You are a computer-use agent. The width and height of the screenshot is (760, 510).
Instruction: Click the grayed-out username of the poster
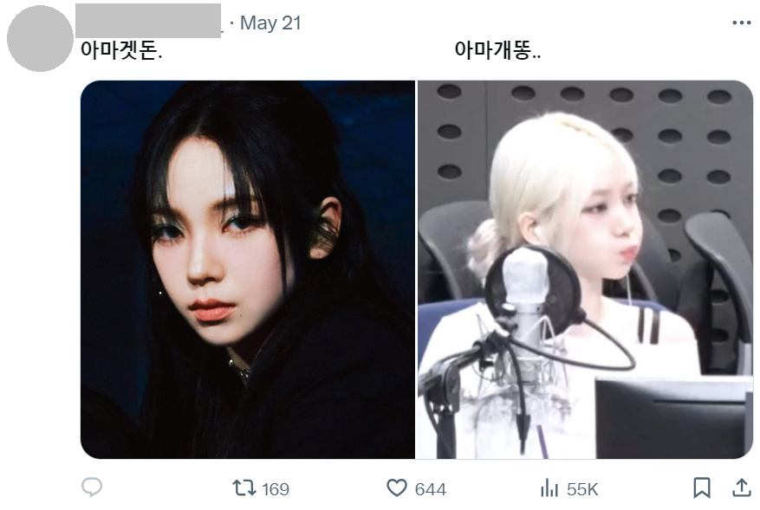pyautogui.click(x=148, y=21)
